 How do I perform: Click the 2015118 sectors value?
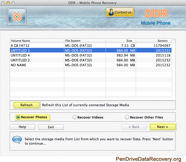pyautogui.click(x=163, y=56)
